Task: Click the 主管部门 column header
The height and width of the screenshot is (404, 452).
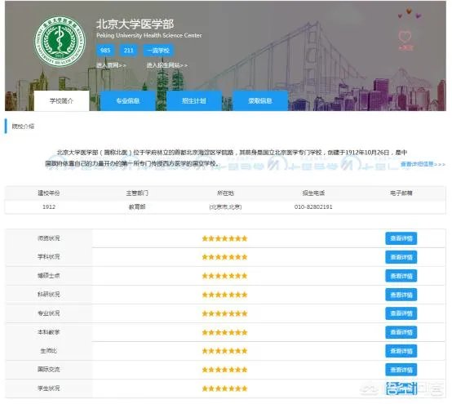Action: (x=137, y=193)
